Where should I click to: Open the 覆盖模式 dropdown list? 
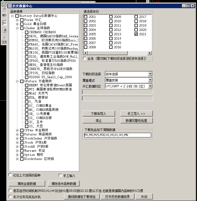(150, 80)
